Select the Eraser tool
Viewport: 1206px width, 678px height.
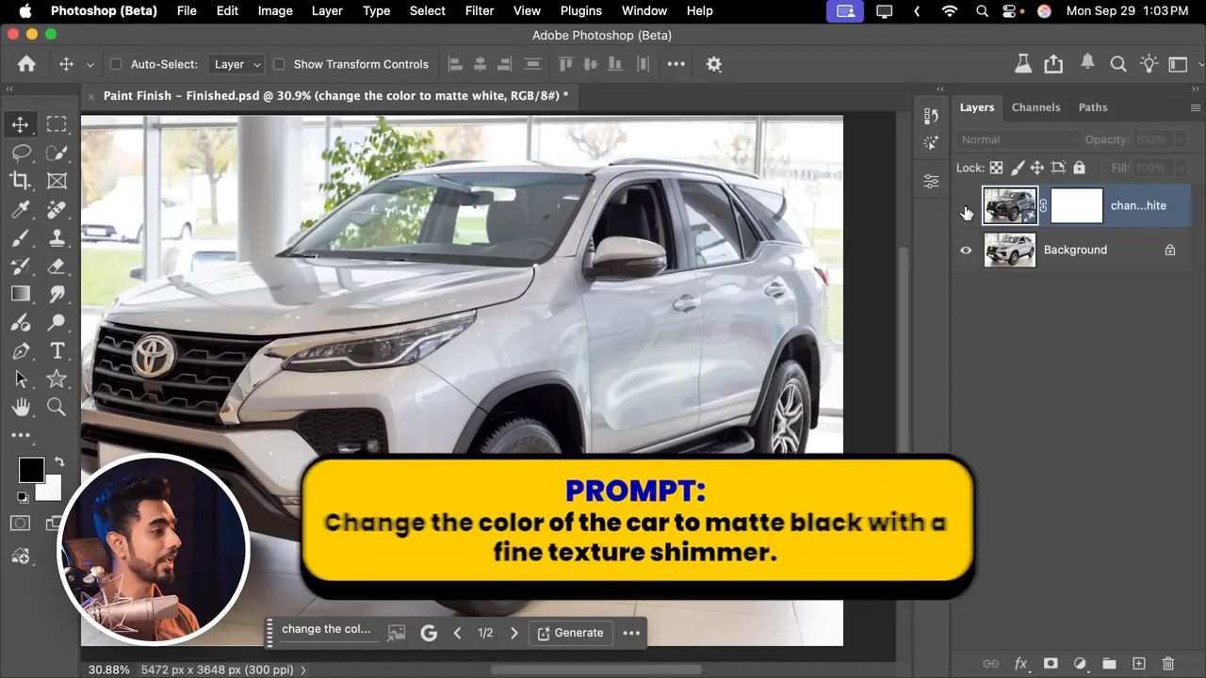click(x=57, y=266)
